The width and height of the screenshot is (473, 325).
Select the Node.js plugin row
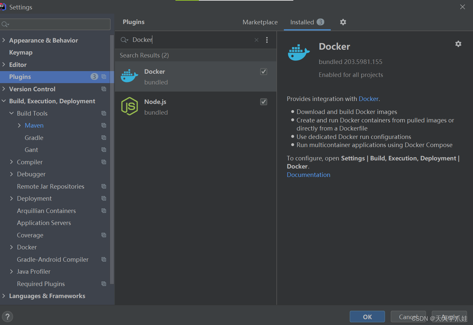coord(196,106)
